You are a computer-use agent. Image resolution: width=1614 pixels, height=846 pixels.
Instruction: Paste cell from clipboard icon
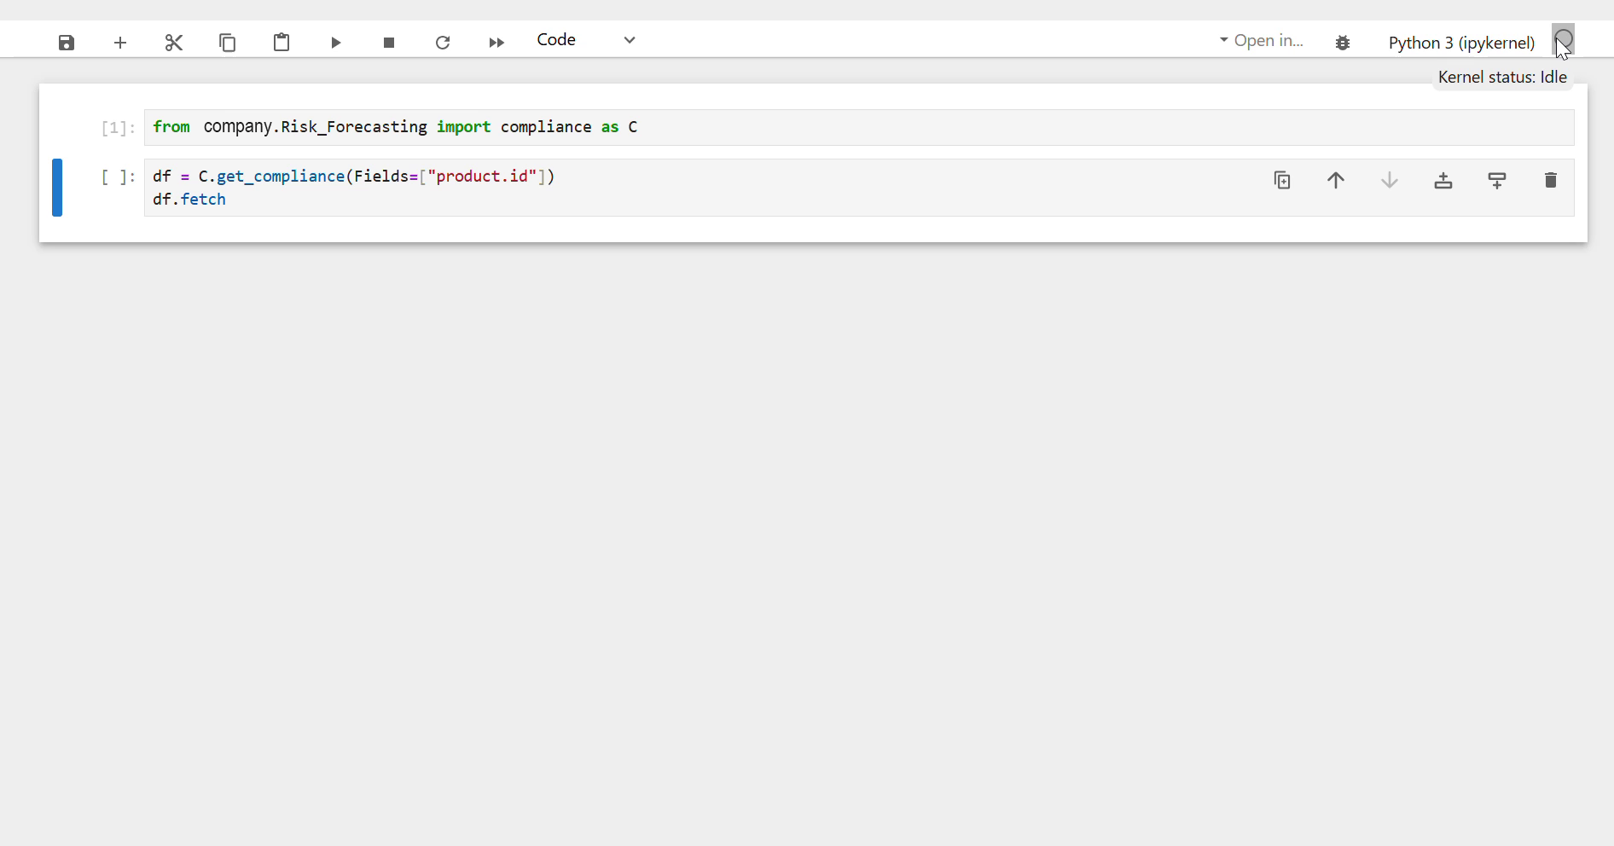282,43
